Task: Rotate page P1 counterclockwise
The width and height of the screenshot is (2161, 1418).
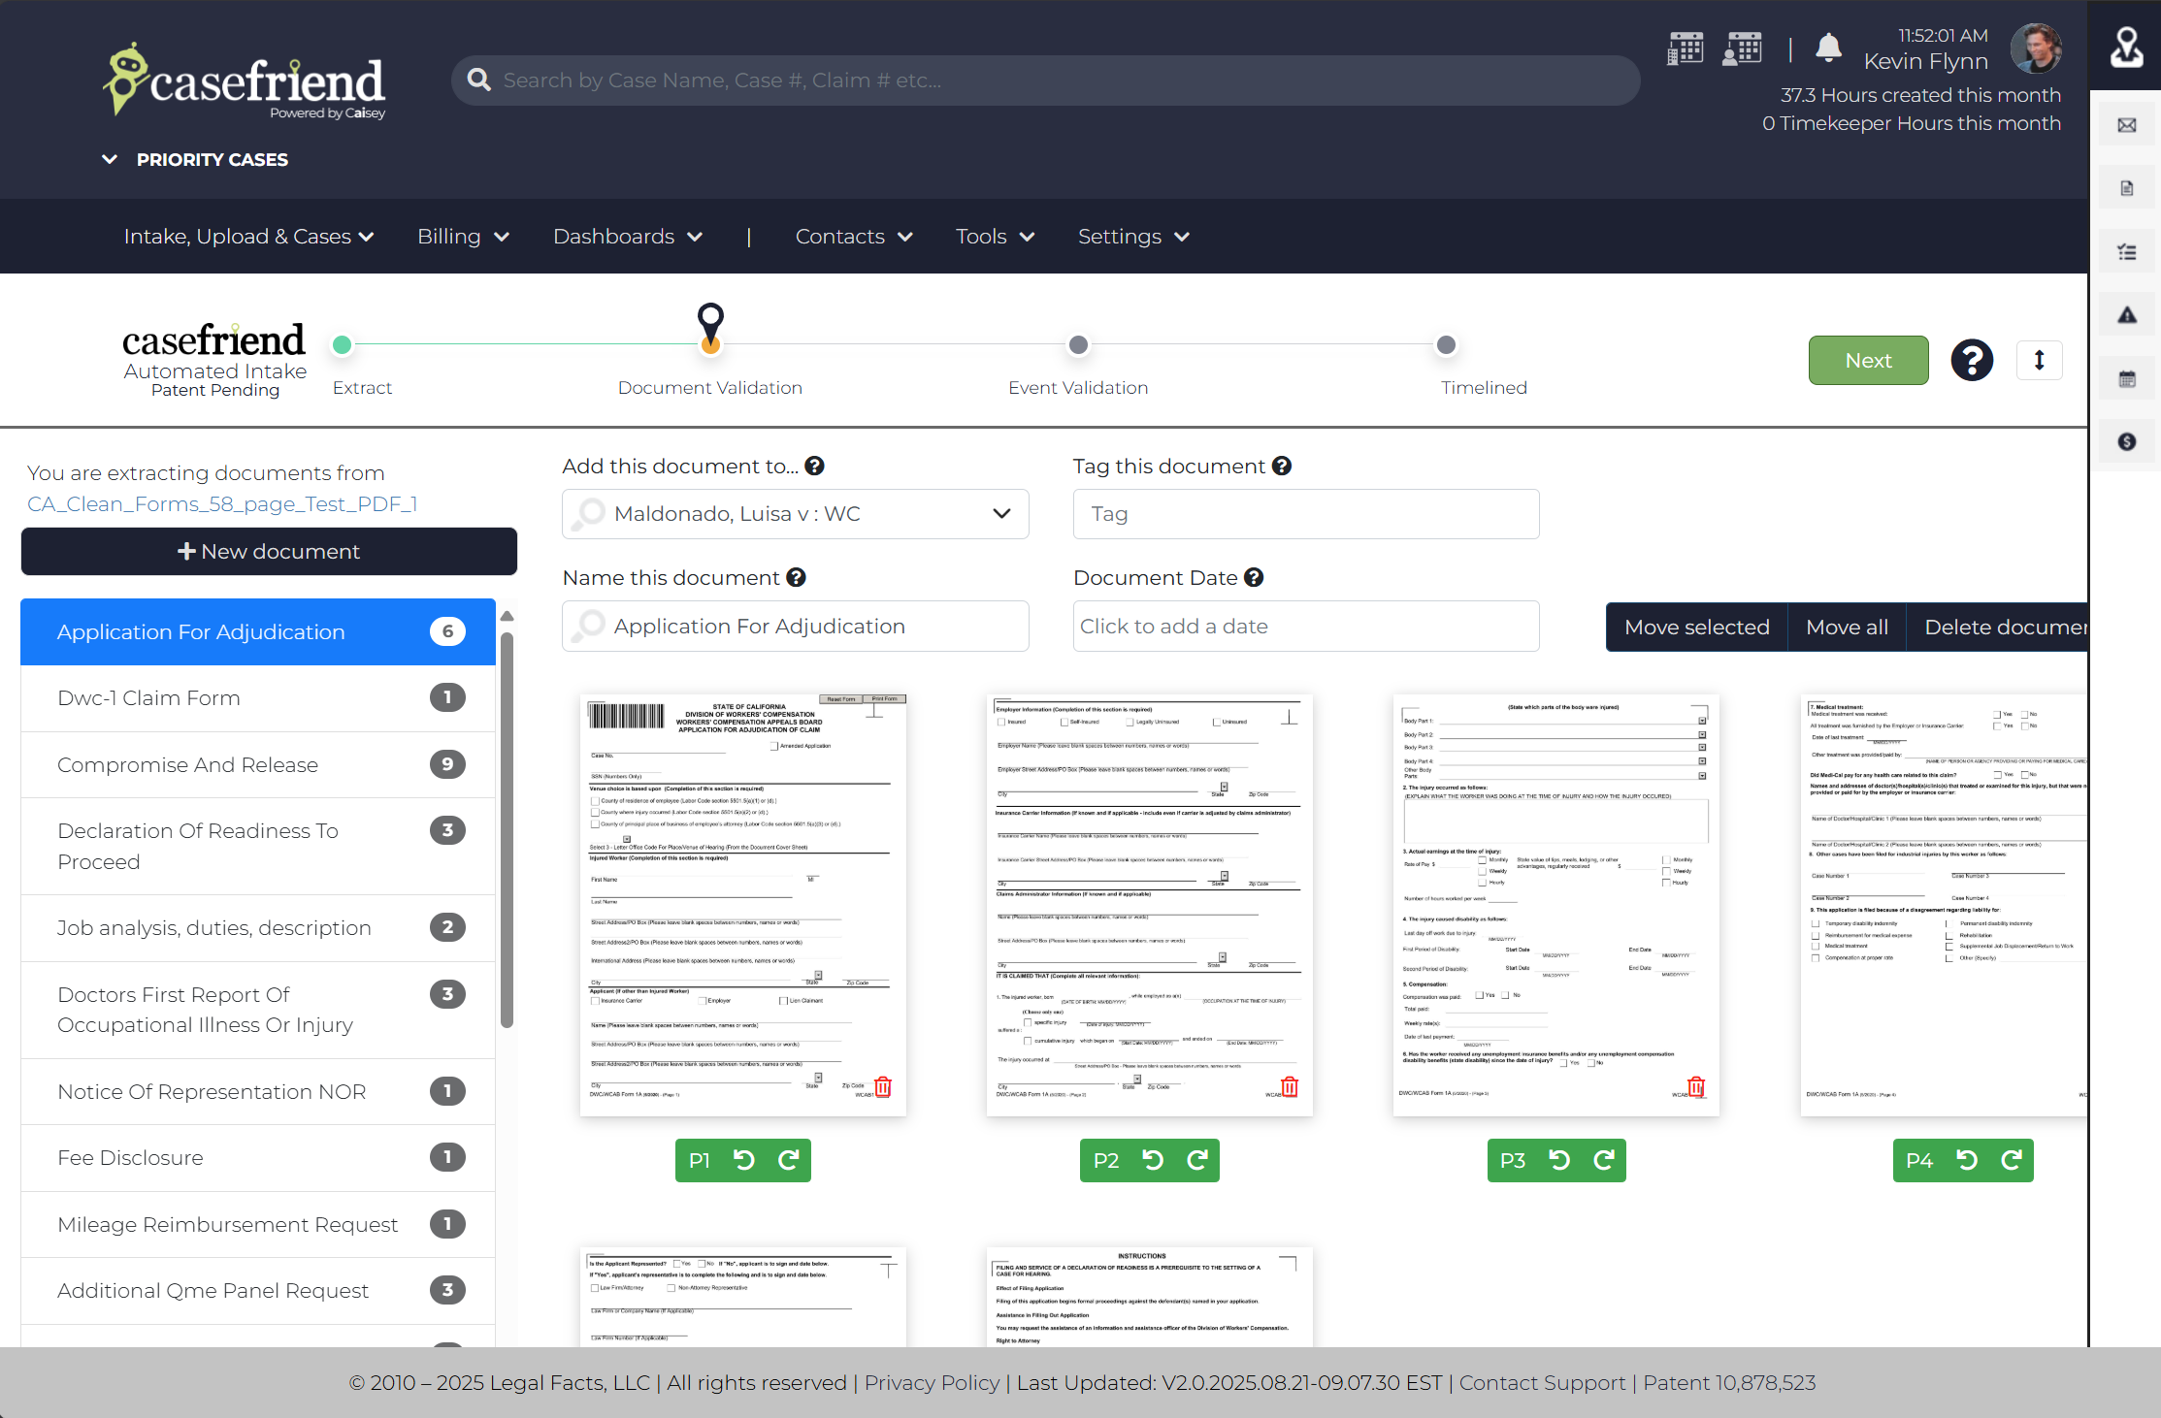Action: tap(743, 1160)
